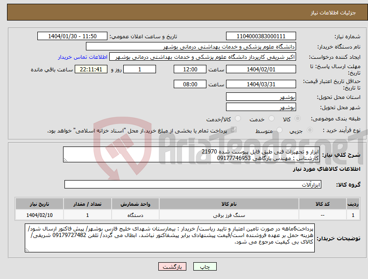Click the چاپ (print) button
Screen dimensions: 368x279
205,266
